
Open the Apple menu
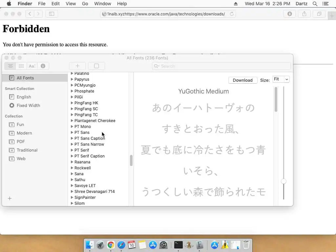(9, 4)
